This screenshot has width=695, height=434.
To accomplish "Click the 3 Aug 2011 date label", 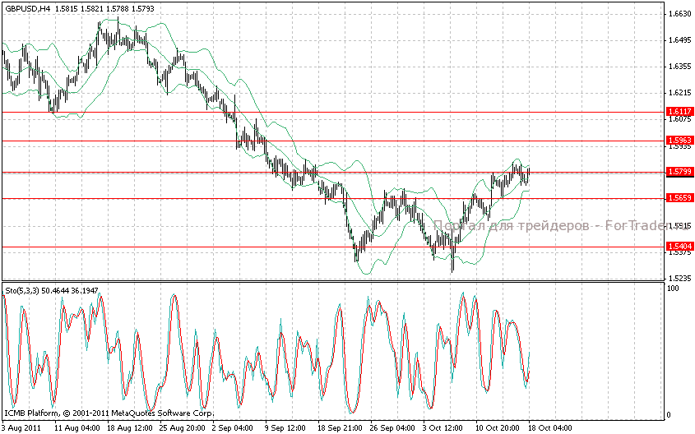I will click(x=21, y=428).
